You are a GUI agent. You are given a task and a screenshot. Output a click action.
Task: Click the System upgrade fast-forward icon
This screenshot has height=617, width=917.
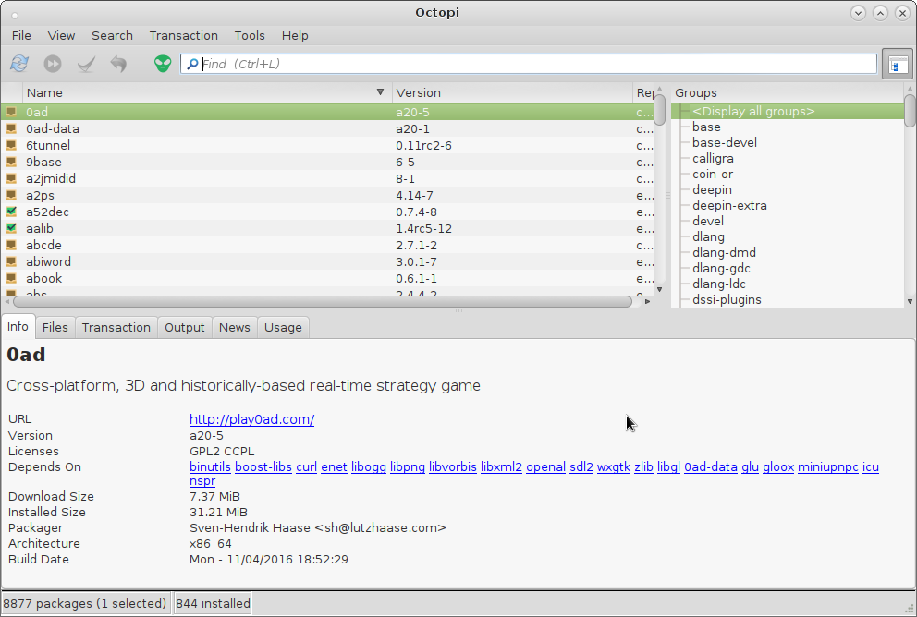pos(53,64)
